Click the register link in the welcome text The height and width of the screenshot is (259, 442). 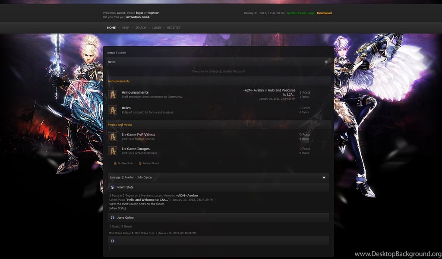pyautogui.click(x=153, y=13)
